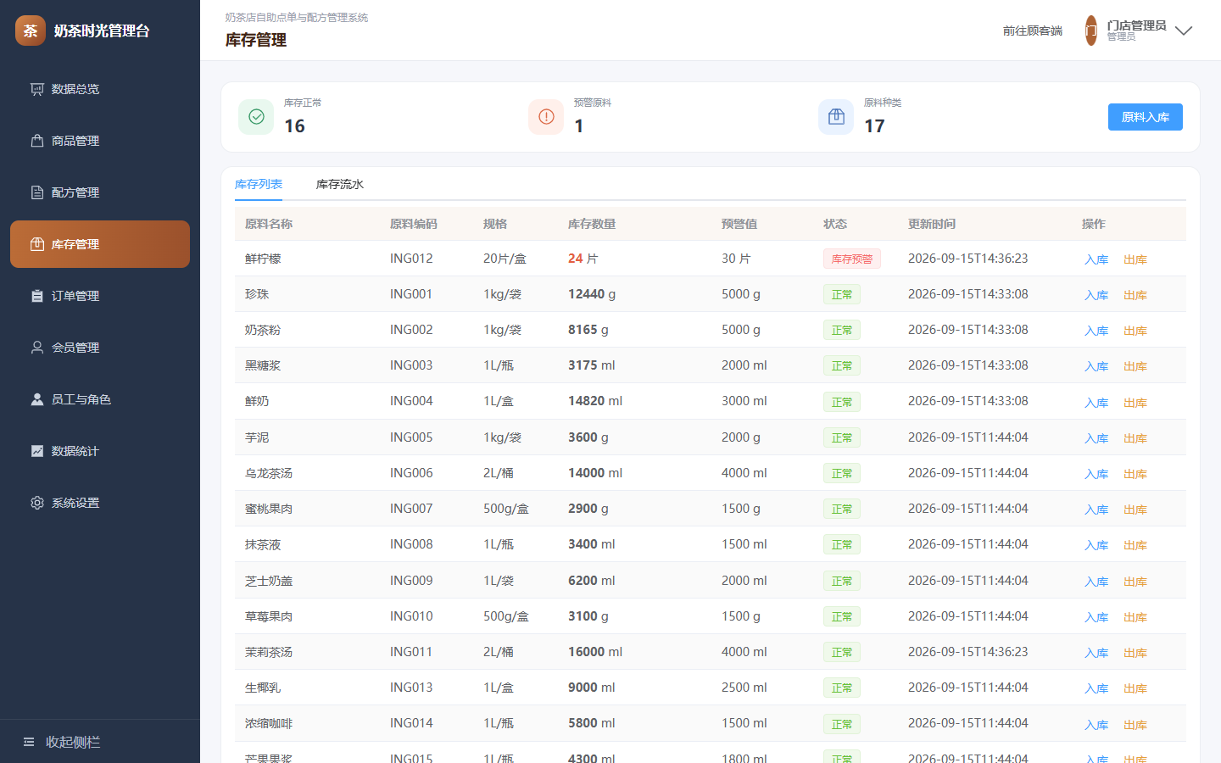
Task: Click the 预警原料 warning icon
Action: tap(546, 117)
